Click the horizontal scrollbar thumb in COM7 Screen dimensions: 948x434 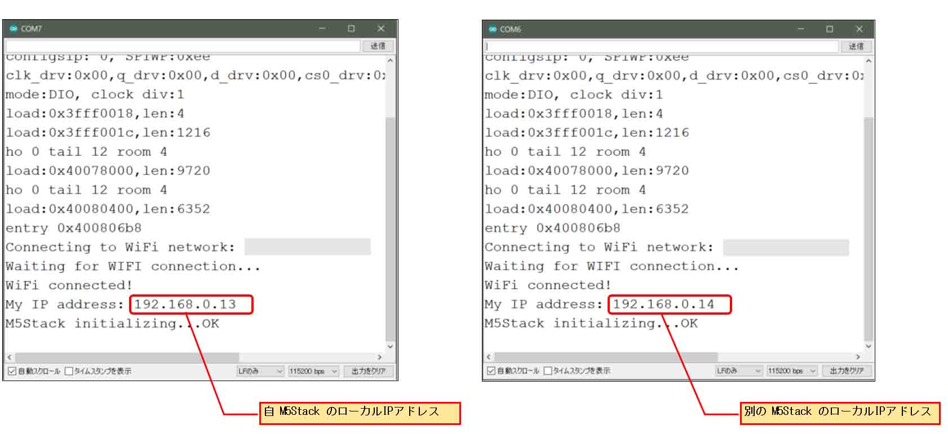(127, 357)
